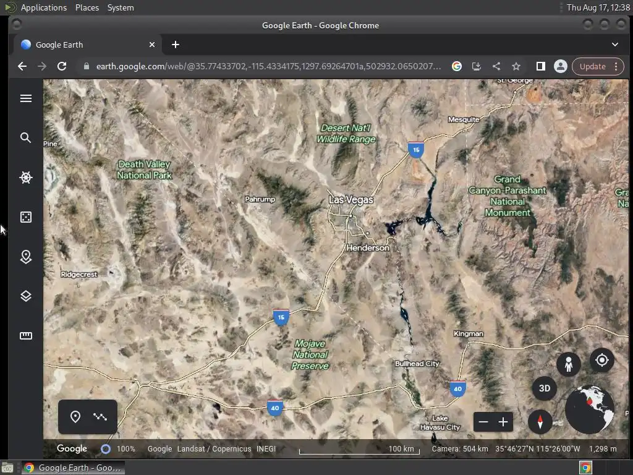View site information lock icon

[86, 66]
